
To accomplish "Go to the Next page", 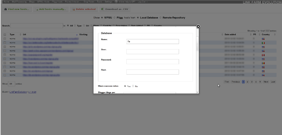I will 266,82.
